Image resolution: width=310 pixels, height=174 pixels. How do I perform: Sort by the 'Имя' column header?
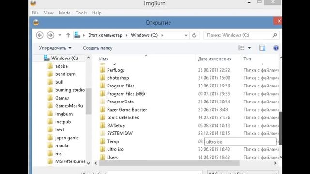click(x=104, y=59)
